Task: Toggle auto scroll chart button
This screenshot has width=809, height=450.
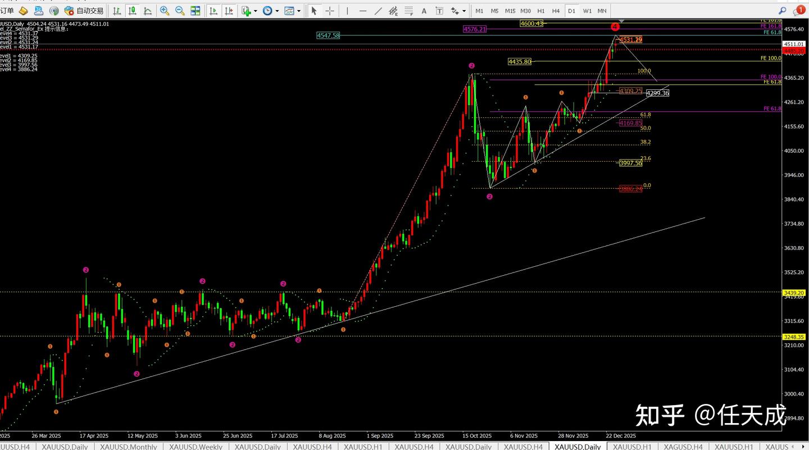Action: [x=214, y=11]
